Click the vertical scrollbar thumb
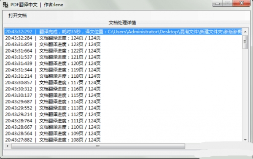Screen dimensions: 253x159 click(x=245, y=42)
